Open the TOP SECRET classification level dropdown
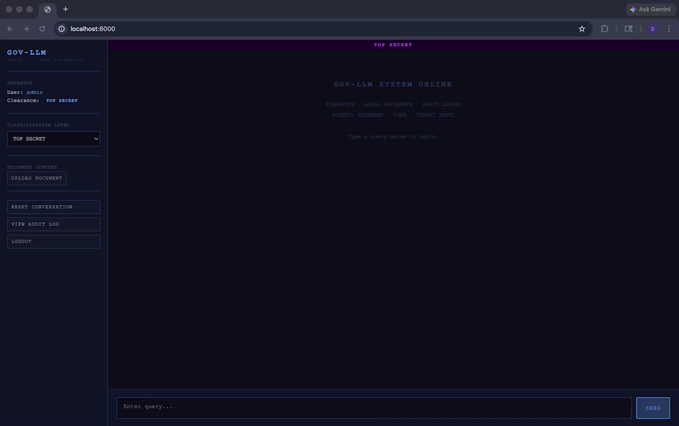This screenshot has width=679, height=426. coord(53,138)
